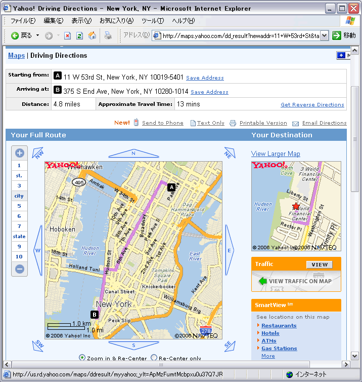The width and height of the screenshot is (362, 382).
Task: Expand the address bar dropdown
Action: [324, 36]
